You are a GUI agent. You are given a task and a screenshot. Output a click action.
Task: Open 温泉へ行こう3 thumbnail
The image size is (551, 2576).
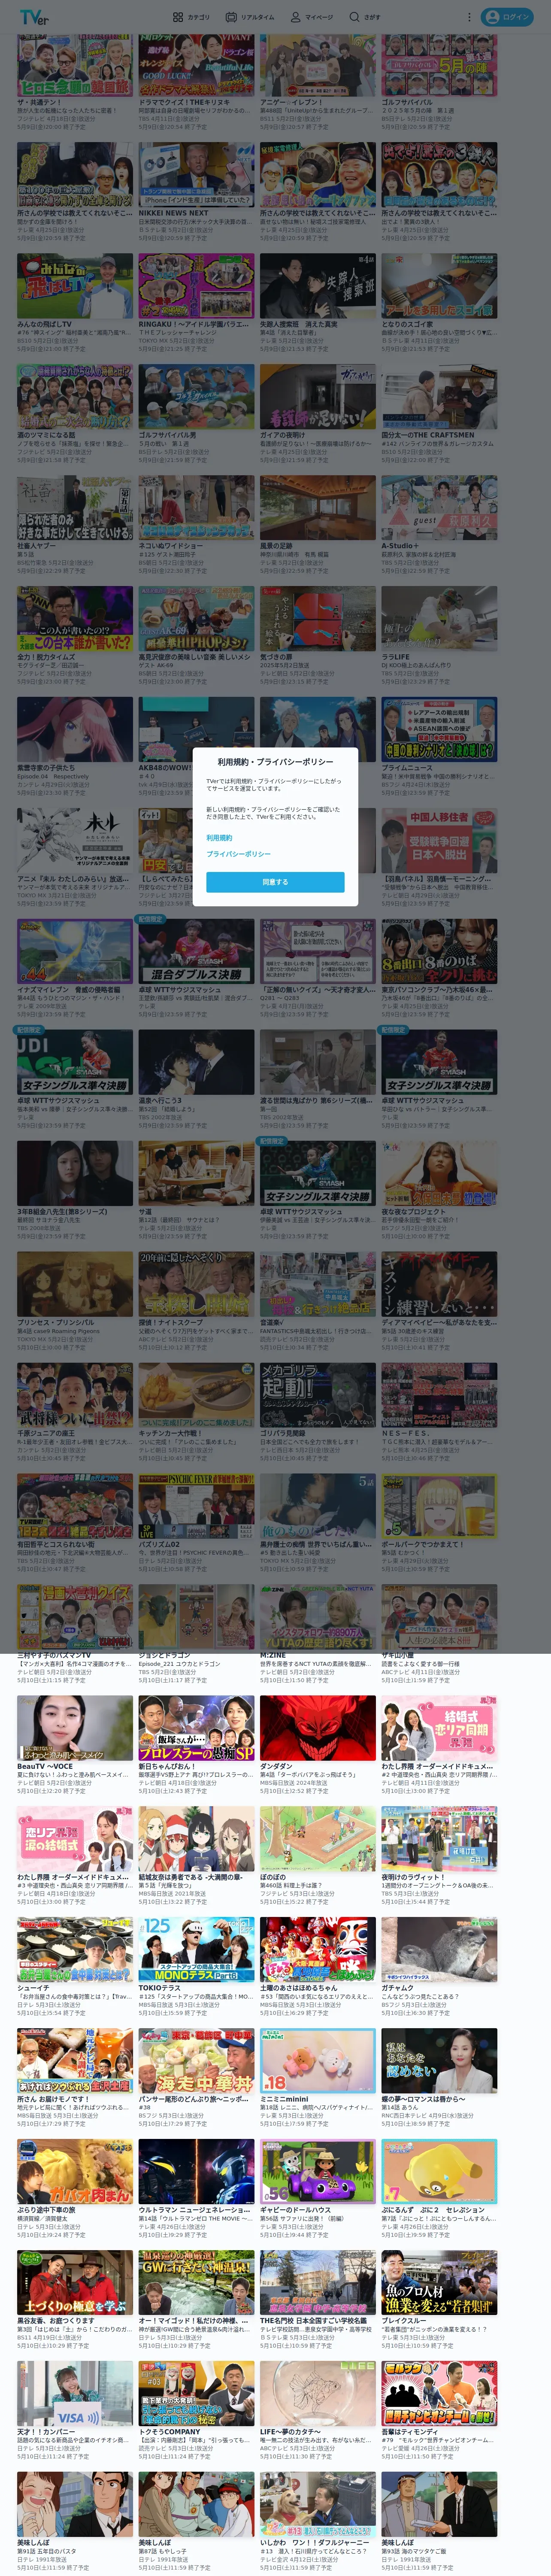196,1062
